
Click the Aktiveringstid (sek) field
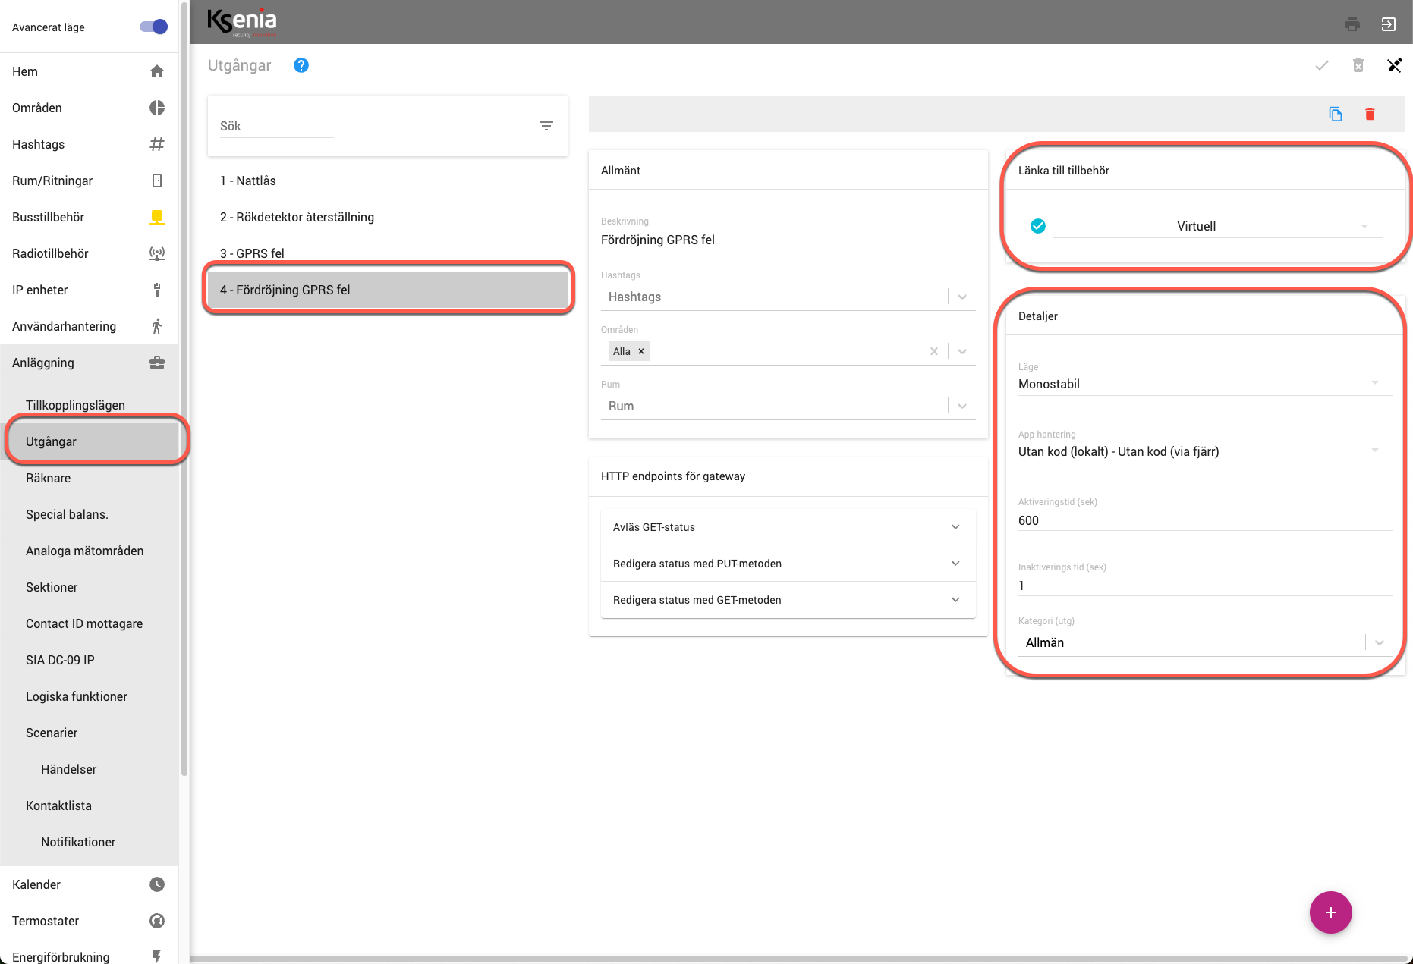(x=1204, y=520)
